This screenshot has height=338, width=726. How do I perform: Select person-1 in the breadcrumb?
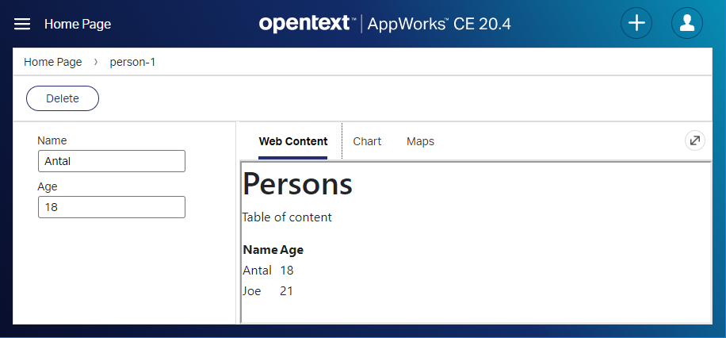(132, 62)
